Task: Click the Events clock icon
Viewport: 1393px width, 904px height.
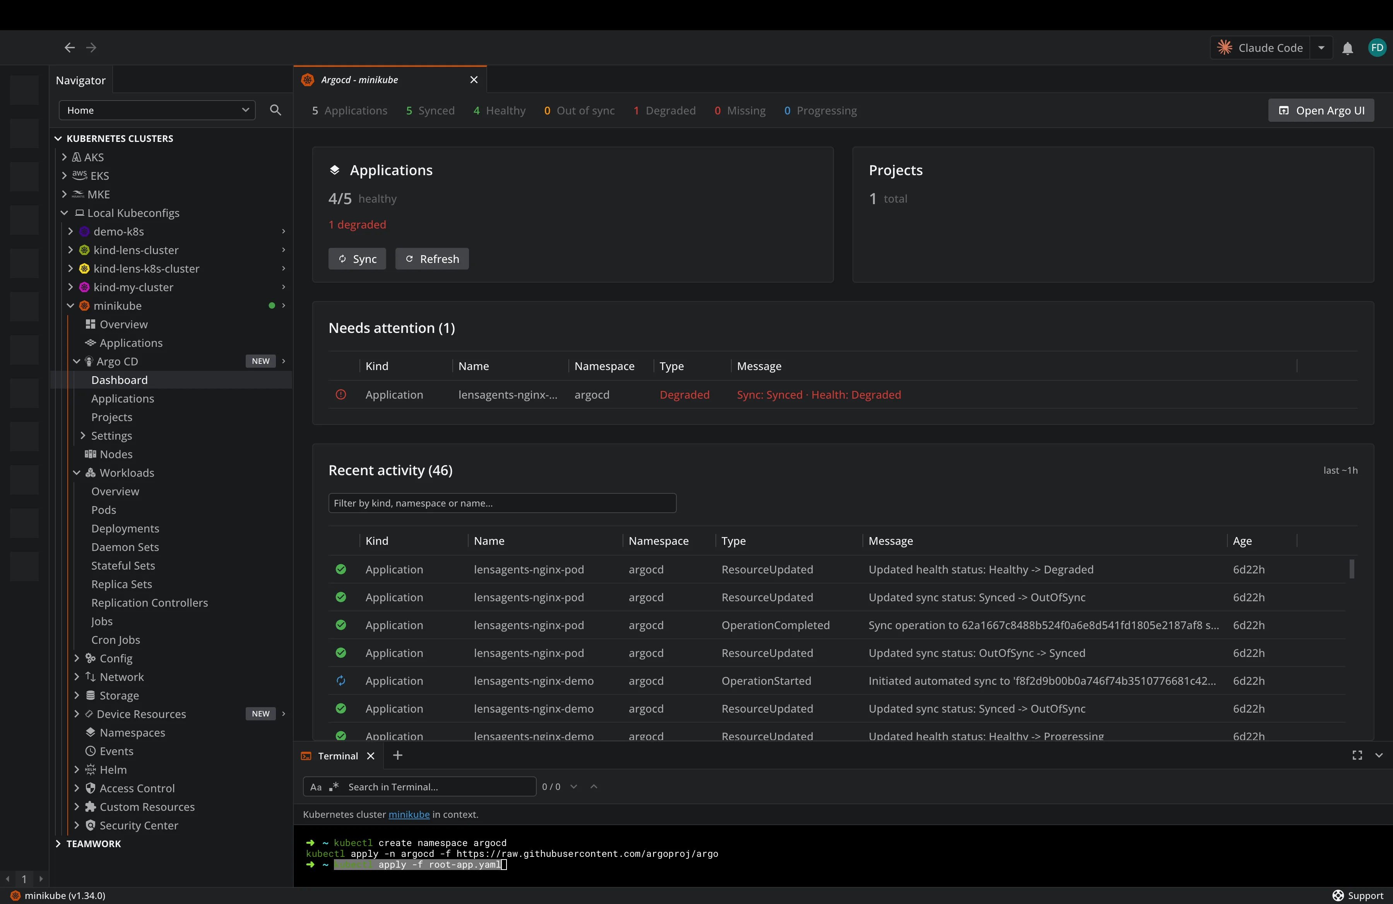Action: (90, 751)
